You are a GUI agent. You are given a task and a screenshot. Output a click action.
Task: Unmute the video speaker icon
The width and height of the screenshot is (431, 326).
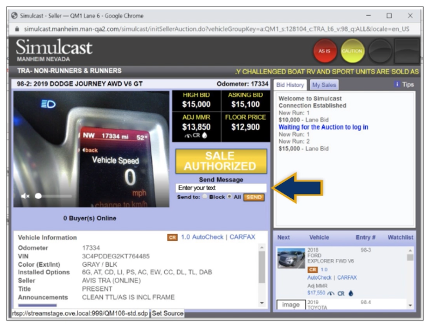(25, 196)
